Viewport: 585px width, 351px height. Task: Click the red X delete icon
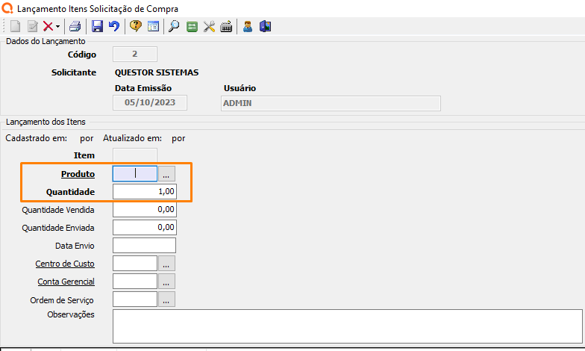click(x=48, y=27)
